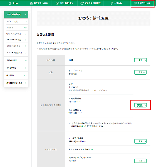The width and height of the screenshot is (156, 167).
Task: Click 変更 button for address and phone
Action: 140,105
